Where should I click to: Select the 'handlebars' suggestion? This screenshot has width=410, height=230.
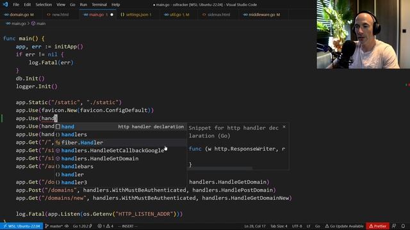pyautogui.click(x=120, y=166)
